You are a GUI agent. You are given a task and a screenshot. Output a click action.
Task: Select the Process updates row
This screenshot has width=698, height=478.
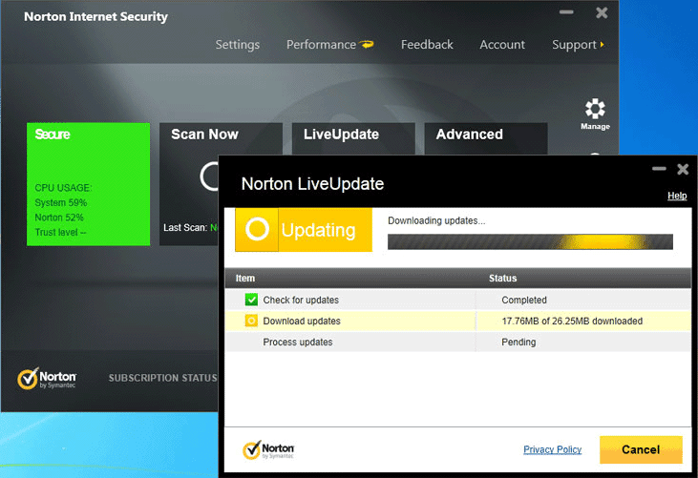(x=458, y=342)
